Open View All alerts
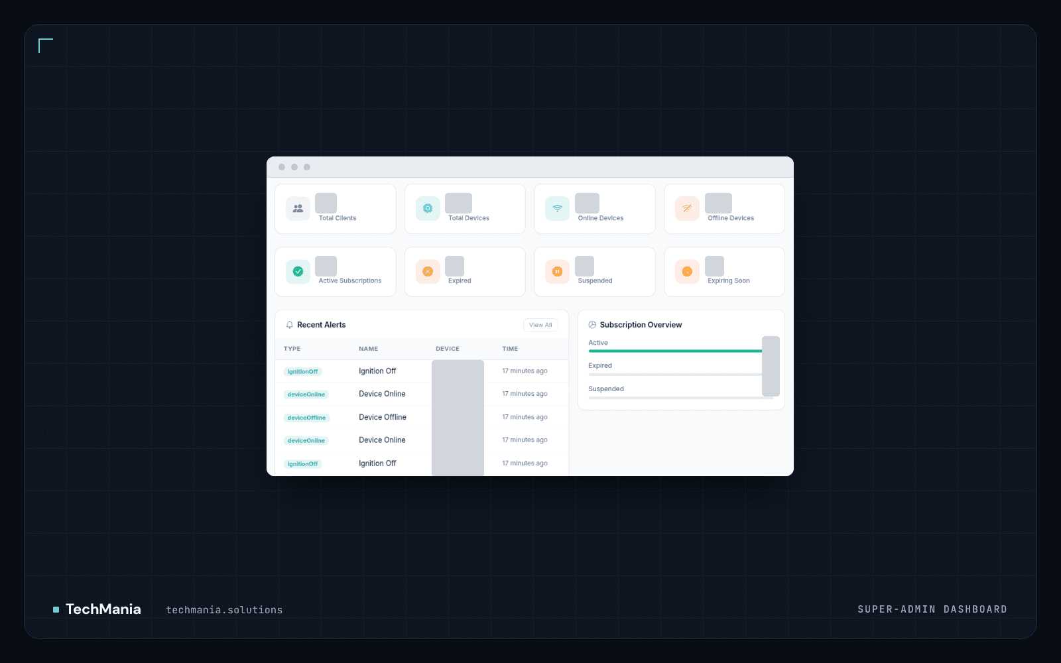This screenshot has height=663, width=1061. pos(540,325)
